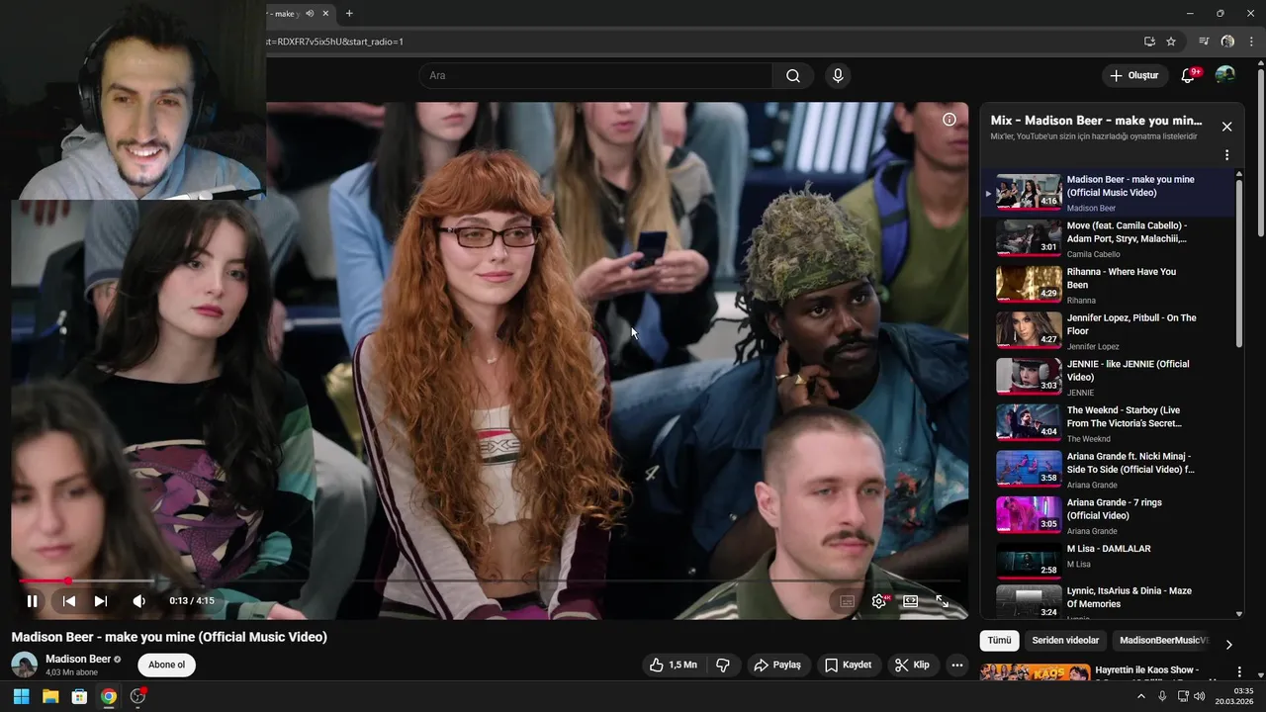Open a new browser tab
Screen dimensions: 1266x712
(x=349, y=14)
